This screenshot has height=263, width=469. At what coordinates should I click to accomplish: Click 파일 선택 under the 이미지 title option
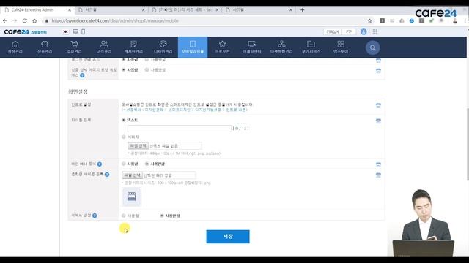tap(138, 145)
